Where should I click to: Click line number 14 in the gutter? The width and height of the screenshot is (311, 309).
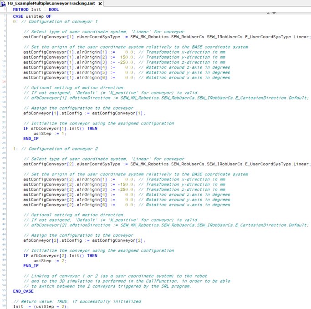click(3, 82)
